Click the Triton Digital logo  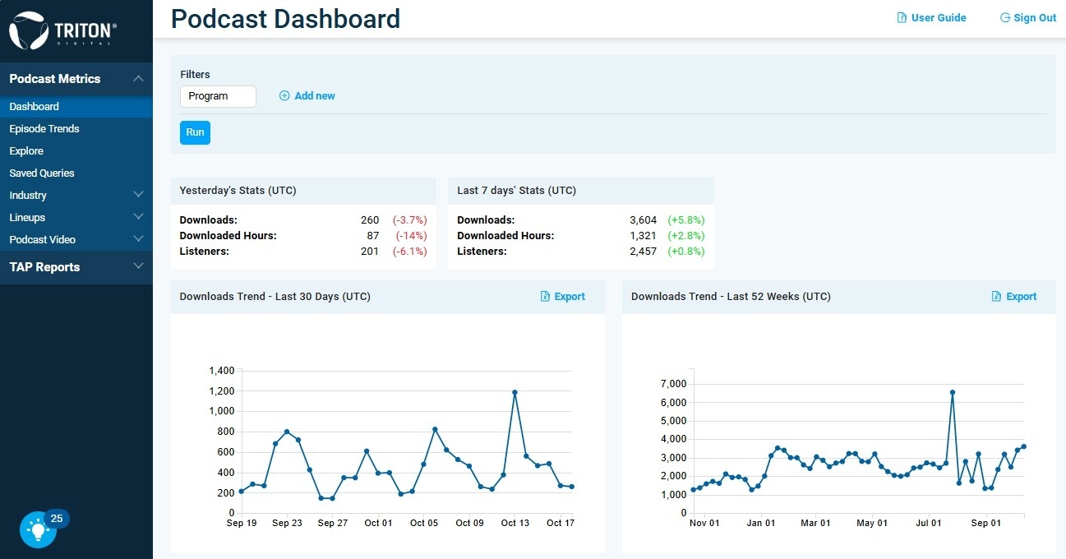tap(62, 31)
